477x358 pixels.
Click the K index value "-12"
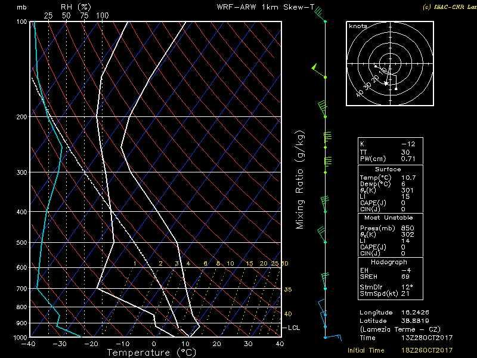408,144
